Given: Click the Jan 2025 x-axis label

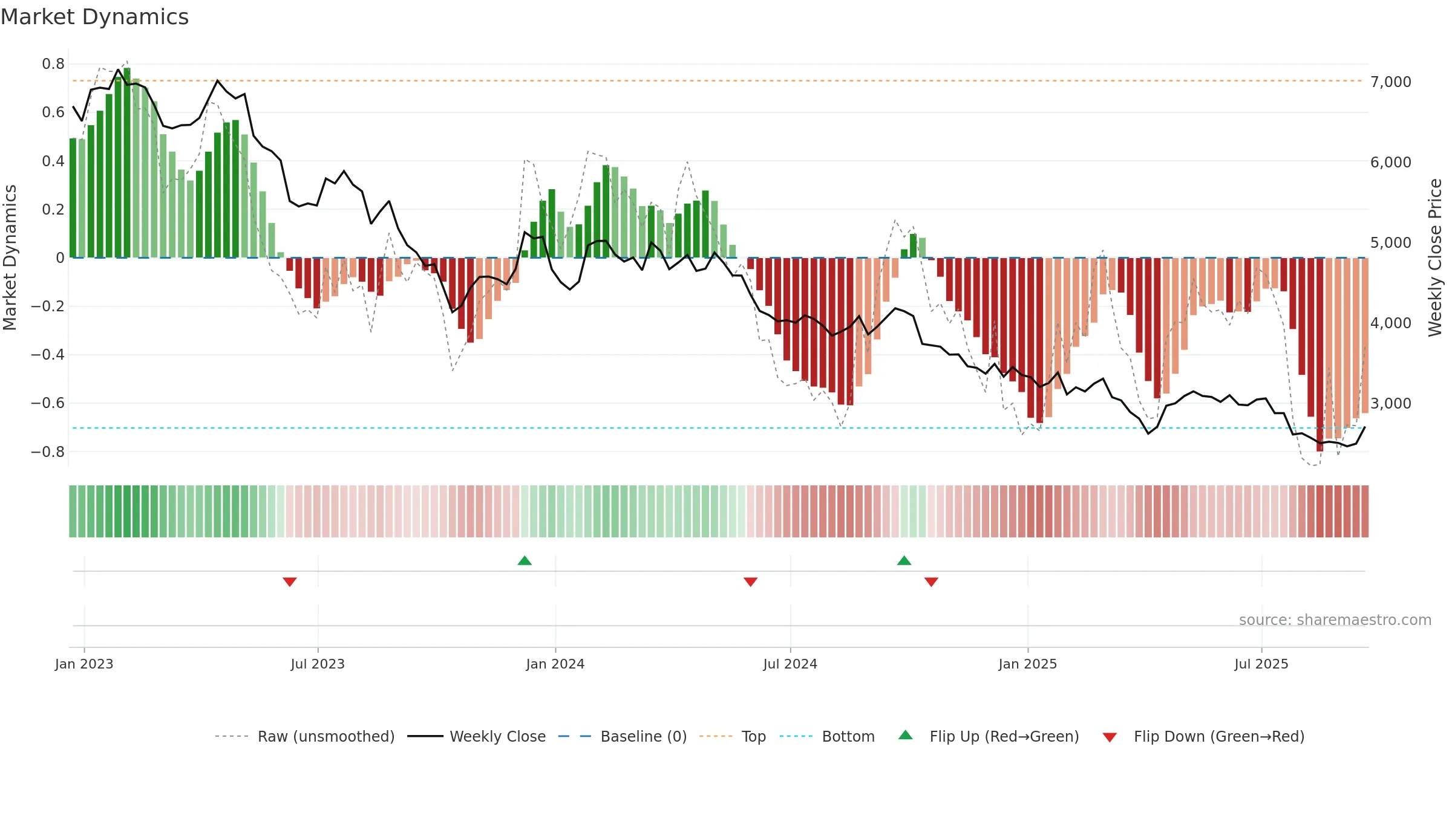Looking at the screenshot, I should pyautogui.click(x=1028, y=664).
